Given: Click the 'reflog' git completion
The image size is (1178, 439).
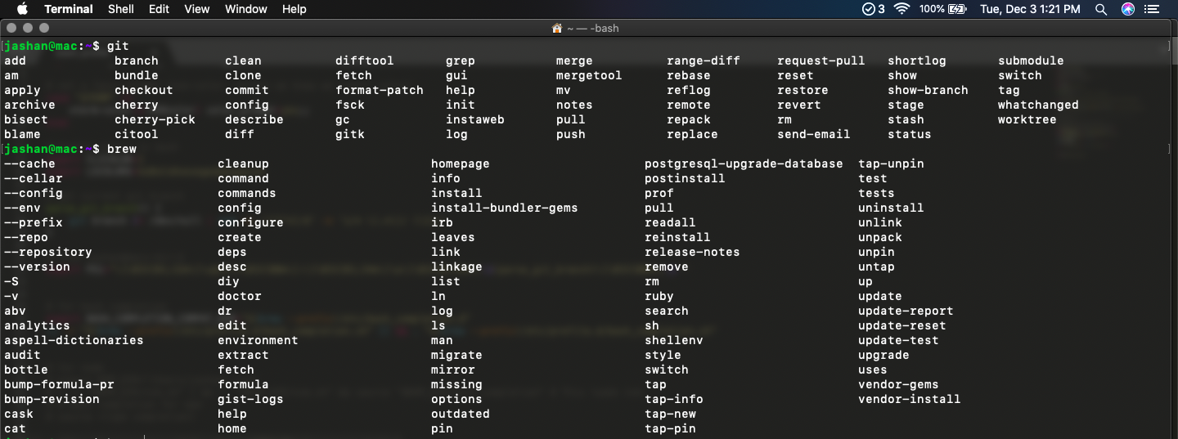Looking at the screenshot, I should [x=689, y=90].
